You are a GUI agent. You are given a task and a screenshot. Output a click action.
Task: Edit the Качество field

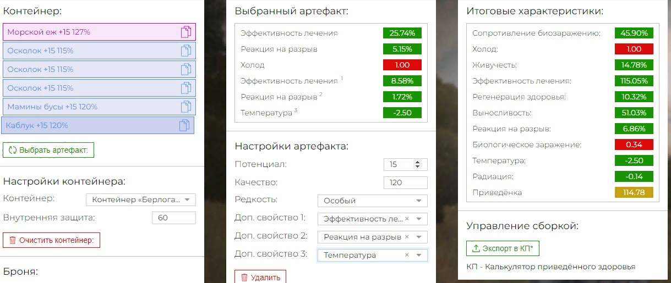pyautogui.click(x=405, y=182)
